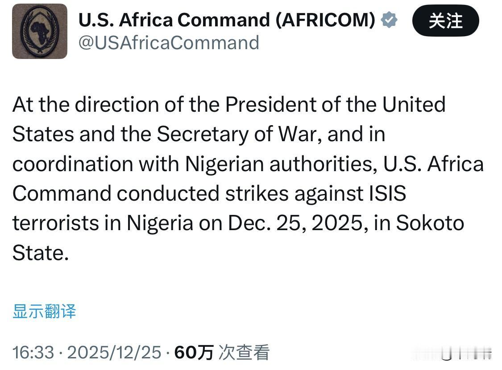Show the tweet translation (显示翻译)
502x370 pixels.
[44, 311]
